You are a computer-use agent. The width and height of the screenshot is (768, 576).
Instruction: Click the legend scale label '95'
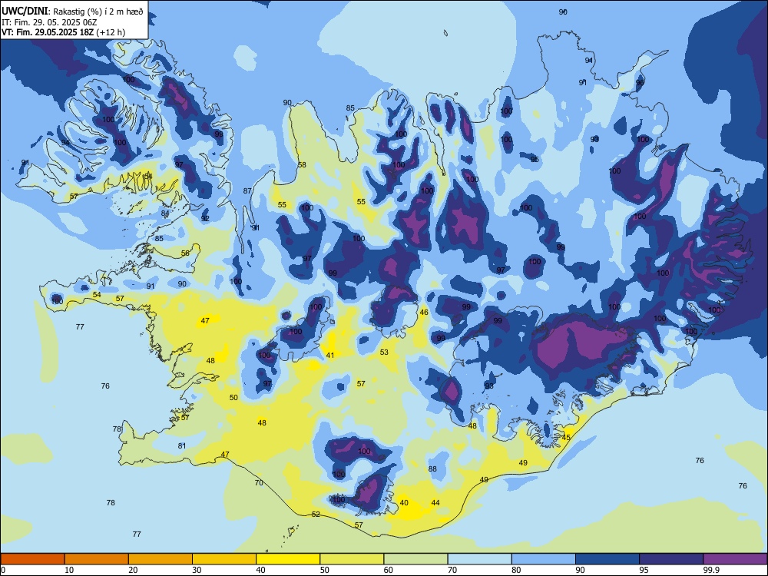644,570
